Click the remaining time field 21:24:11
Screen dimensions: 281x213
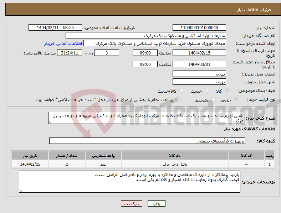tap(70, 53)
